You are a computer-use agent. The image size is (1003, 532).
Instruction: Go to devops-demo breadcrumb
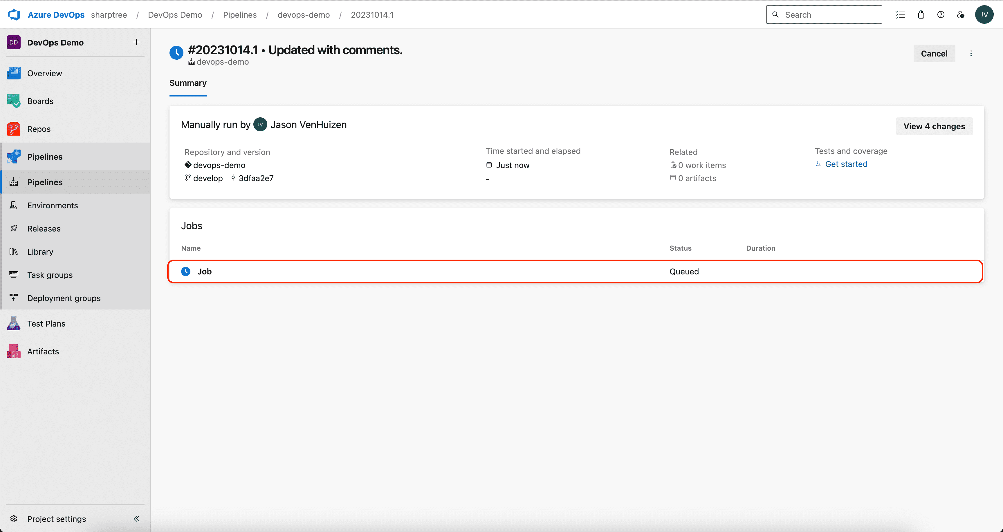tap(304, 15)
